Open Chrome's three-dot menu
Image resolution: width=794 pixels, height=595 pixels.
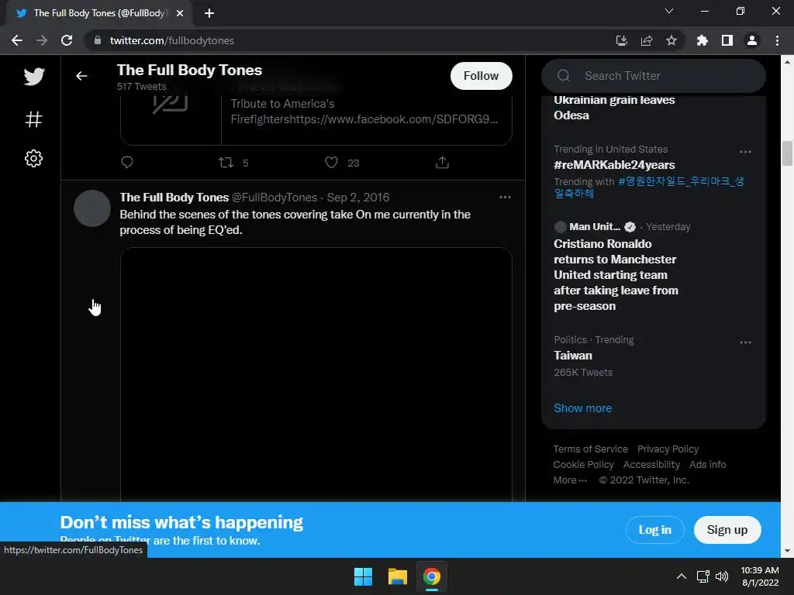(x=777, y=40)
